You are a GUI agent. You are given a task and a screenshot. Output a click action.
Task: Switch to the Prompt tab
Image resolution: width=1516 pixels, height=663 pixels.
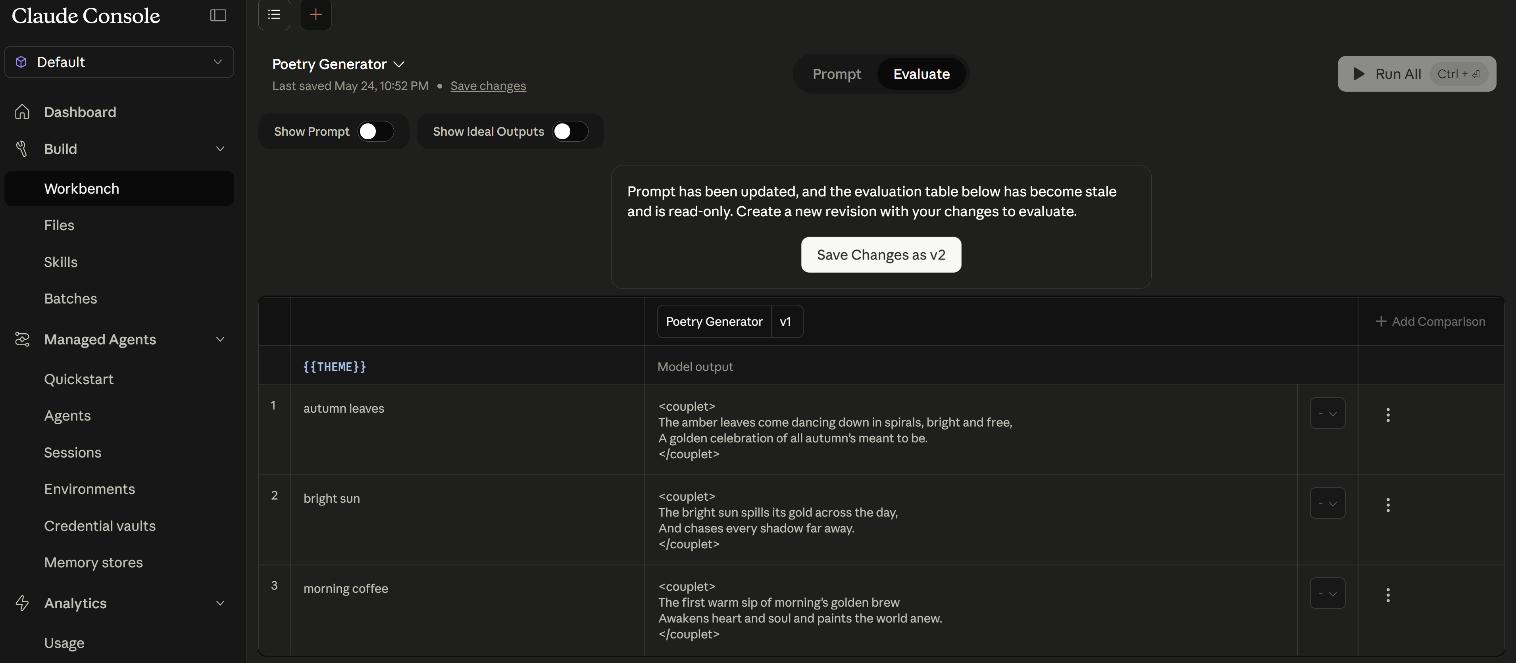(836, 74)
